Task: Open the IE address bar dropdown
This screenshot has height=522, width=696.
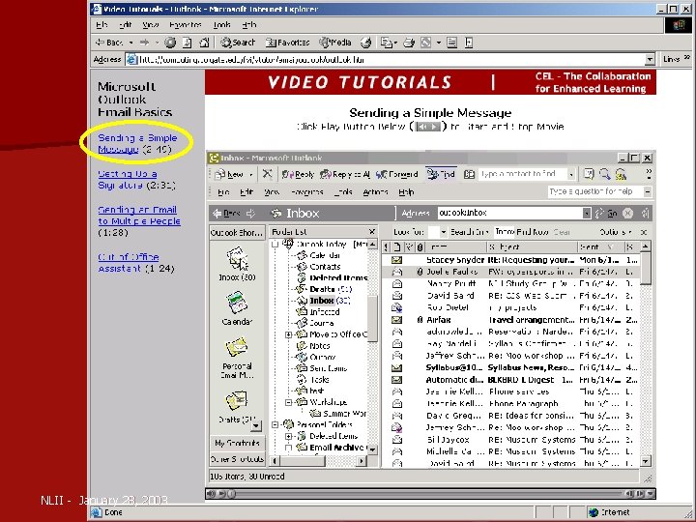Action: point(650,59)
